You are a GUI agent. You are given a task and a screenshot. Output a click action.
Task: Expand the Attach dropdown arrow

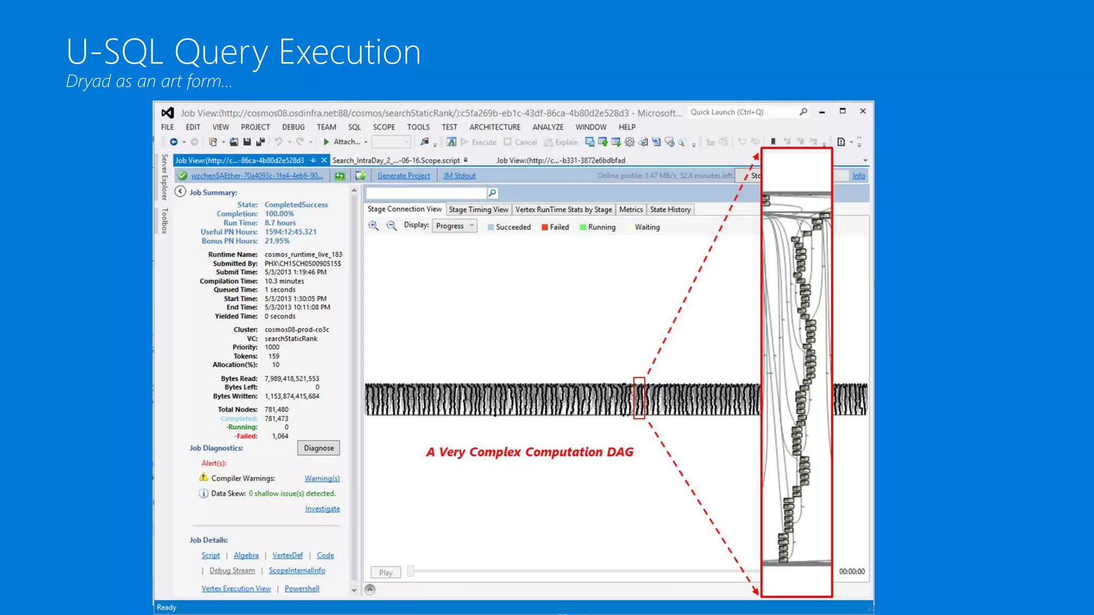366,143
